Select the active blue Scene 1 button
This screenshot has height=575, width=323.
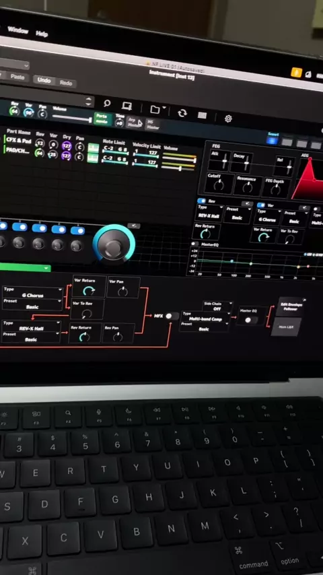[272, 140]
